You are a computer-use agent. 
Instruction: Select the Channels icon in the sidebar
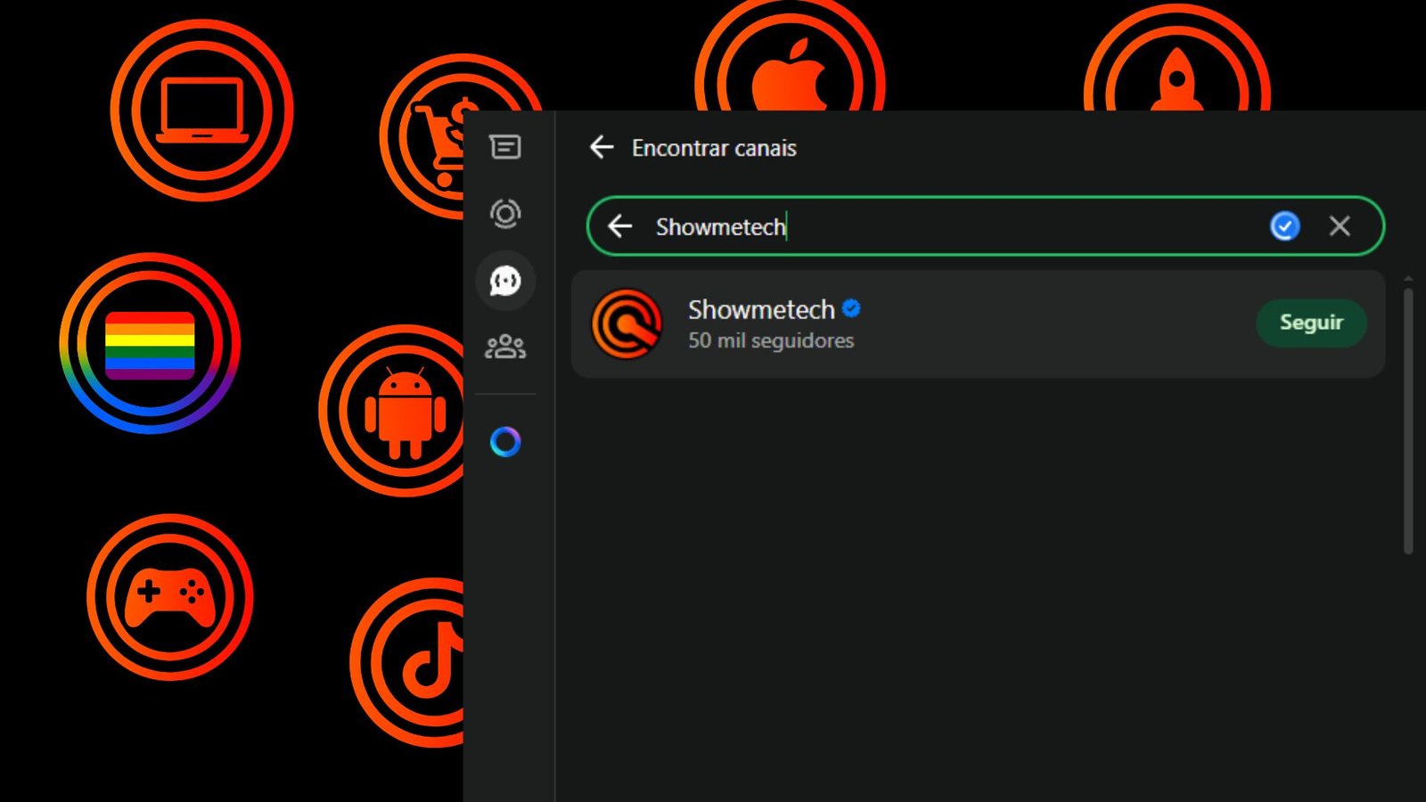505,281
